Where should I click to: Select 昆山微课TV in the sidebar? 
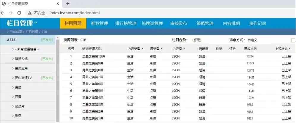tap(23, 78)
